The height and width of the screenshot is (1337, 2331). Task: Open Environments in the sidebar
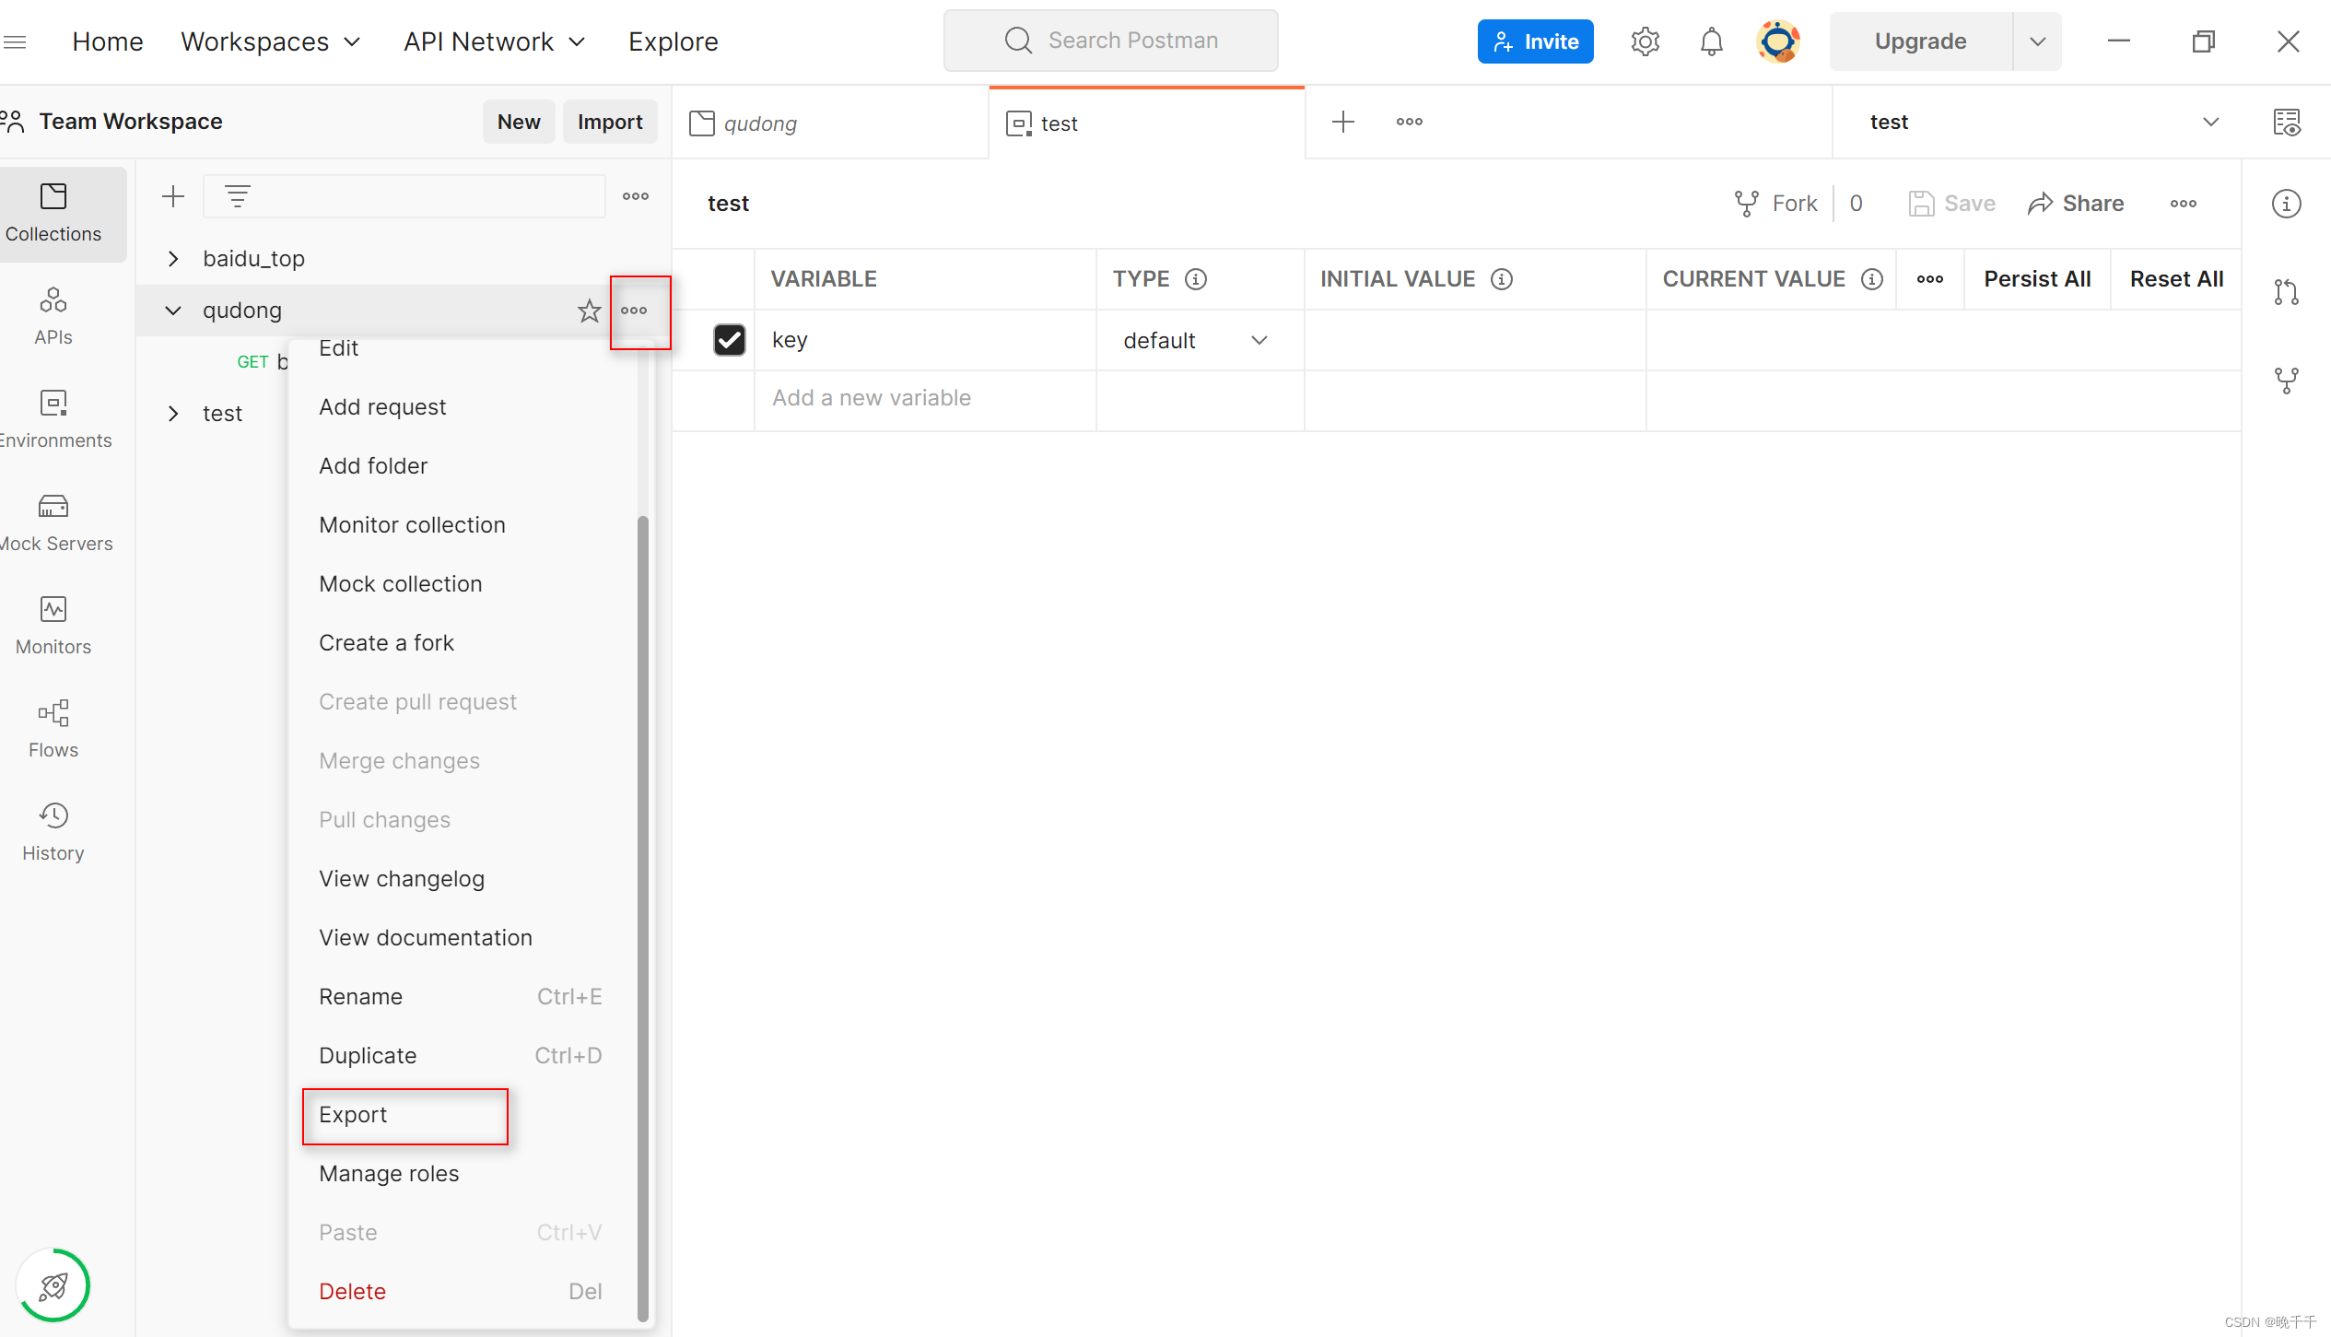tap(53, 420)
